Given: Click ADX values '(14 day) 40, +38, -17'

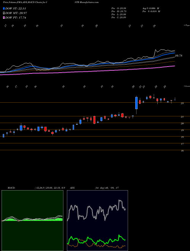Looking at the screenshot, I should (107, 188).
